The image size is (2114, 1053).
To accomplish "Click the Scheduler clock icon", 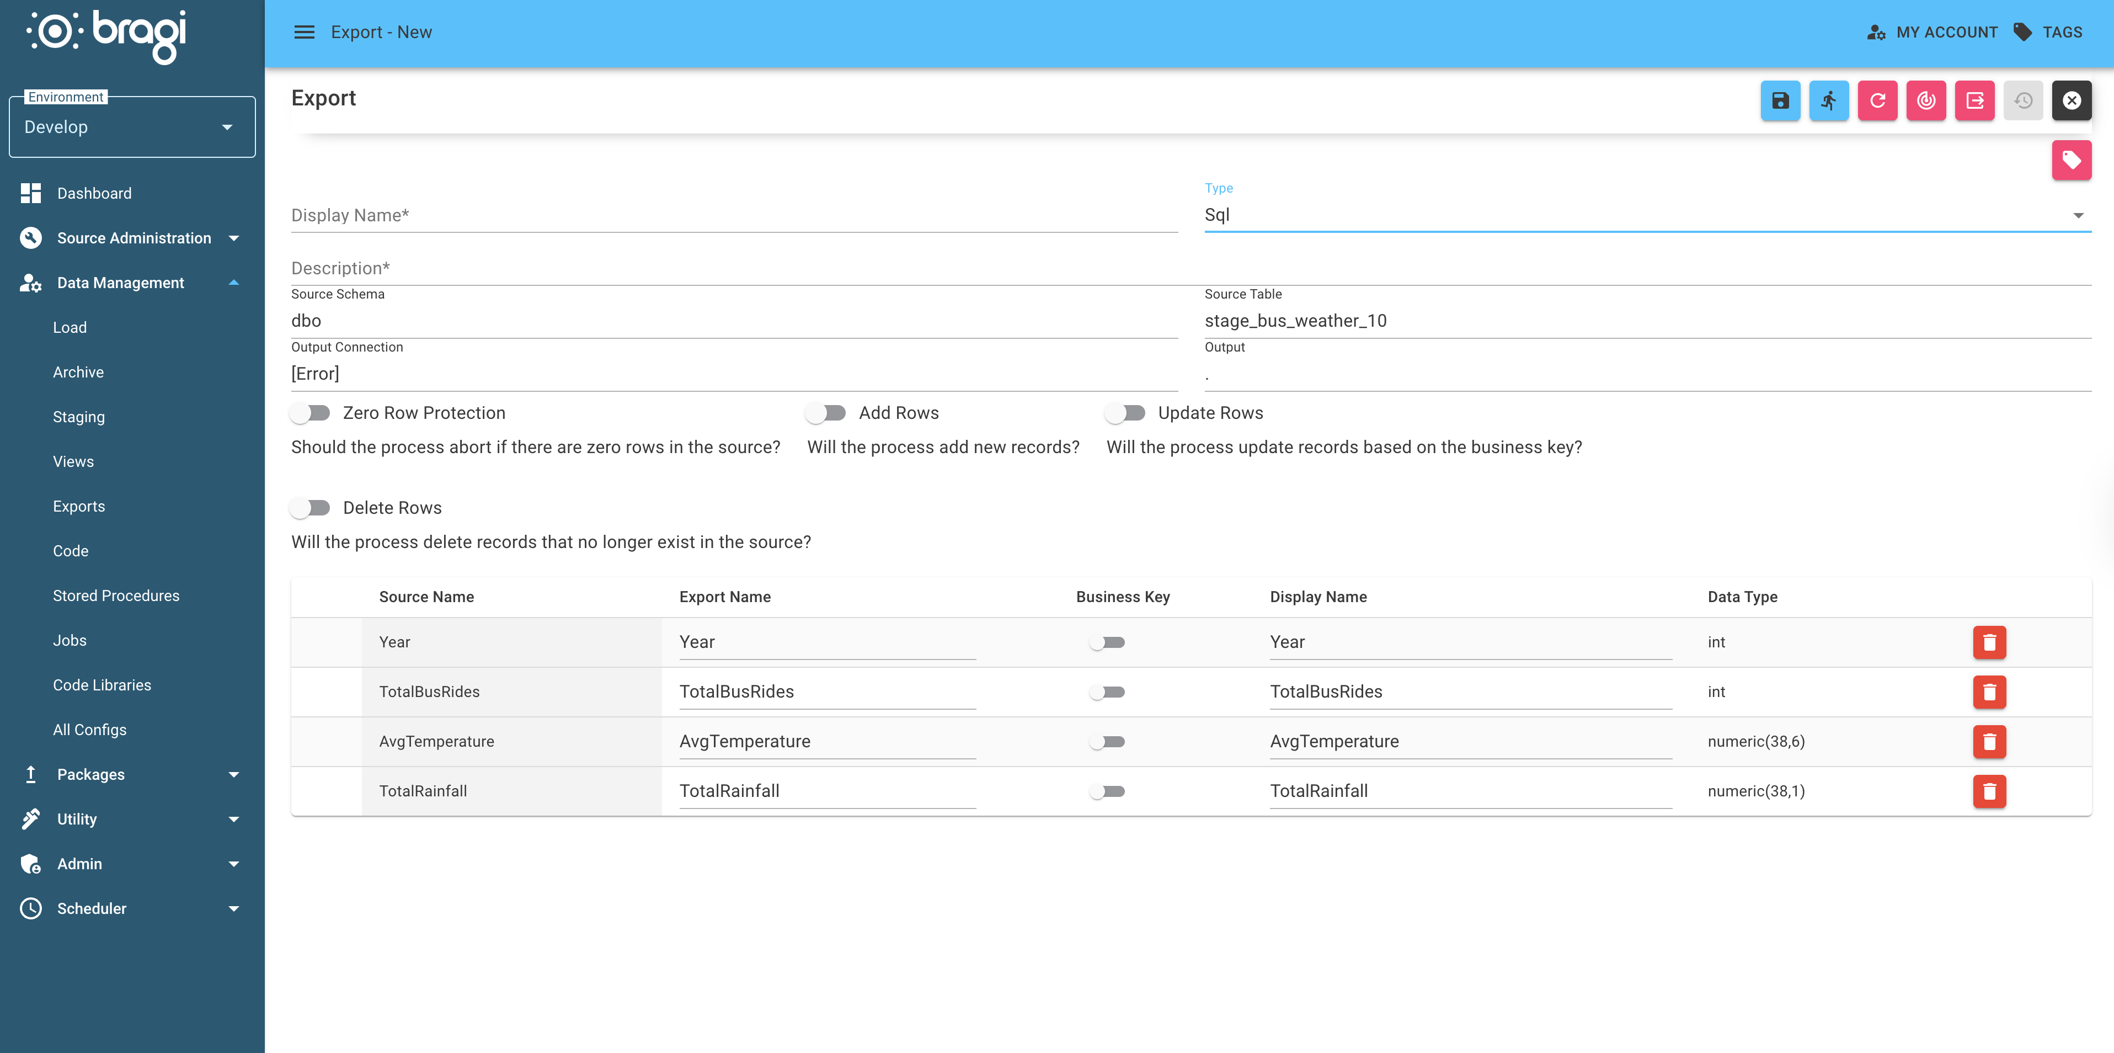I will point(30,908).
